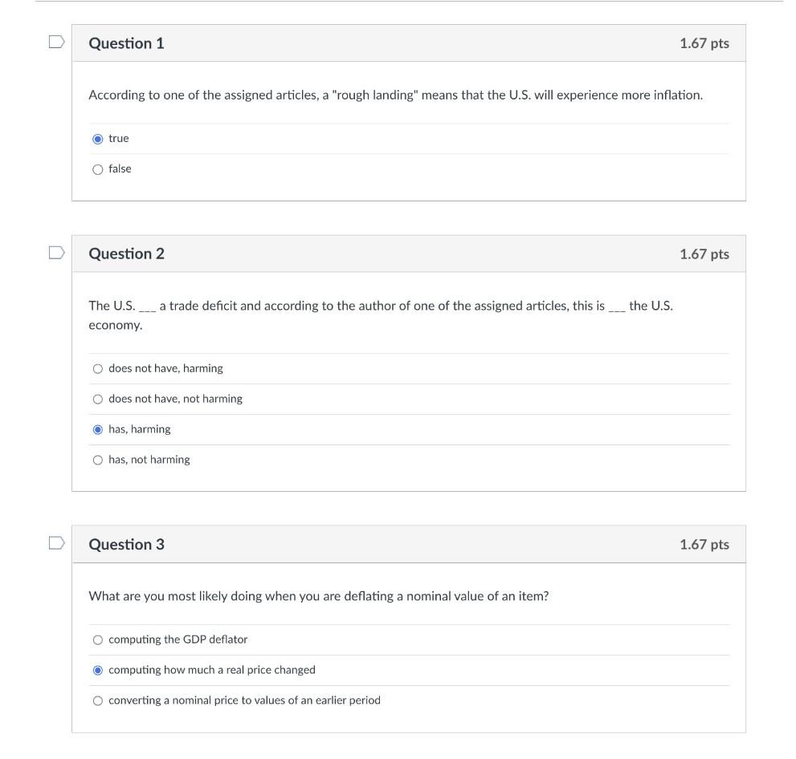Click the "Question 3" heading
Image resolution: width=796 pixels, height=759 pixels.
pyautogui.click(x=126, y=544)
